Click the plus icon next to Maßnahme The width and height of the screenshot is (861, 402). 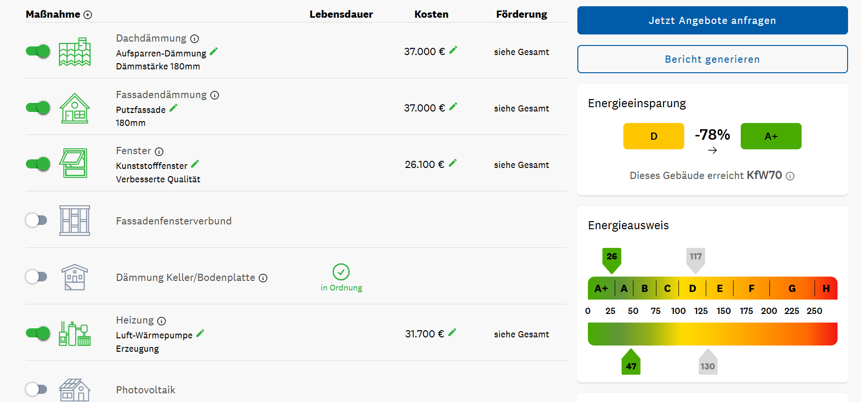tap(88, 15)
